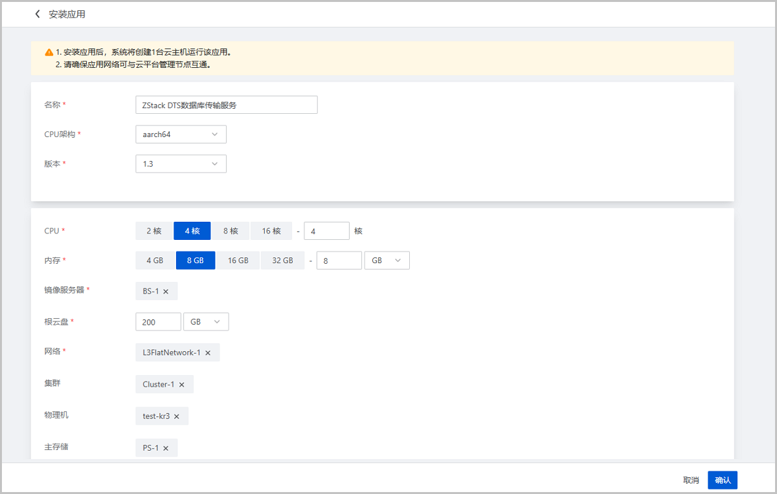This screenshot has width=777, height=494.
Task: Click the 取消 cancel button
Action: [691, 480]
